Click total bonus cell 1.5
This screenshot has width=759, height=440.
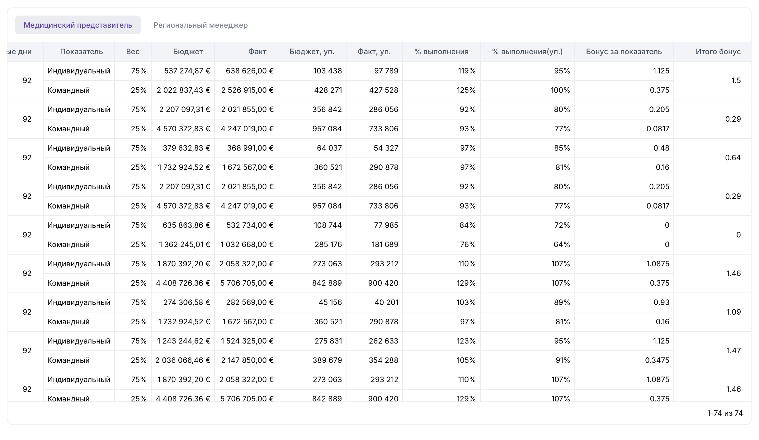coord(736,81)
